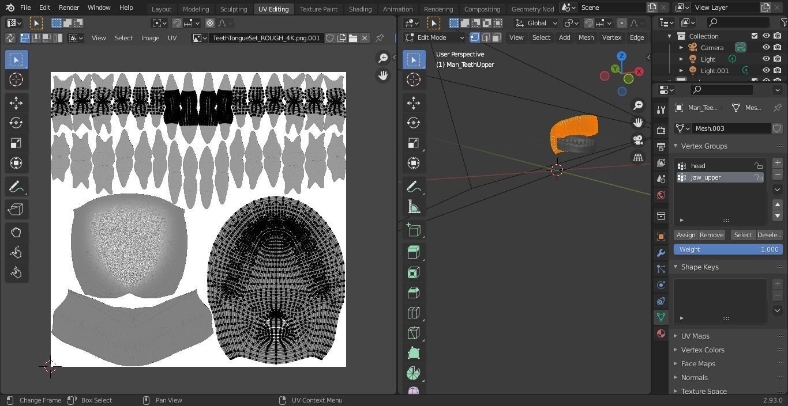Click the Remove vertex group button
Viewport: 788px width, 406px height.
(711, 235)
